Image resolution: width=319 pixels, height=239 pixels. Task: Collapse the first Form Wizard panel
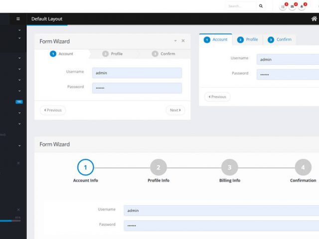tap(175, 41)
